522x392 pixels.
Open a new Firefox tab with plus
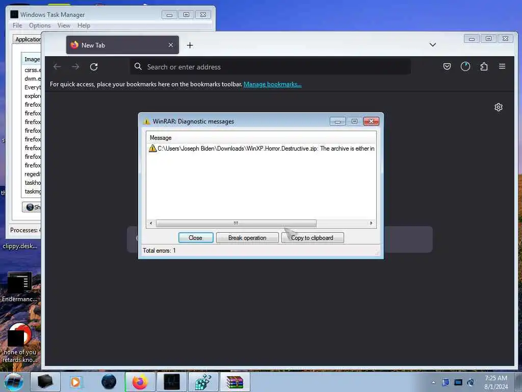pos(190,45)
